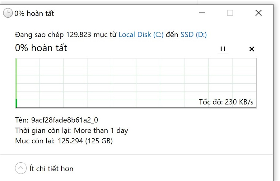Image resolution: width=280 pixels, height=181 pixels.
Task: Collapse details using the circled chevron icon
Action: [x=21, y=169]
